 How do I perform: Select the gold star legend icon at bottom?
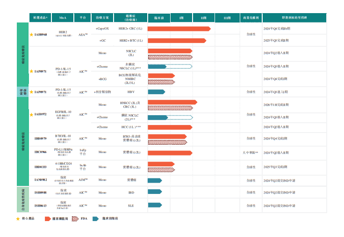(18, 219)
